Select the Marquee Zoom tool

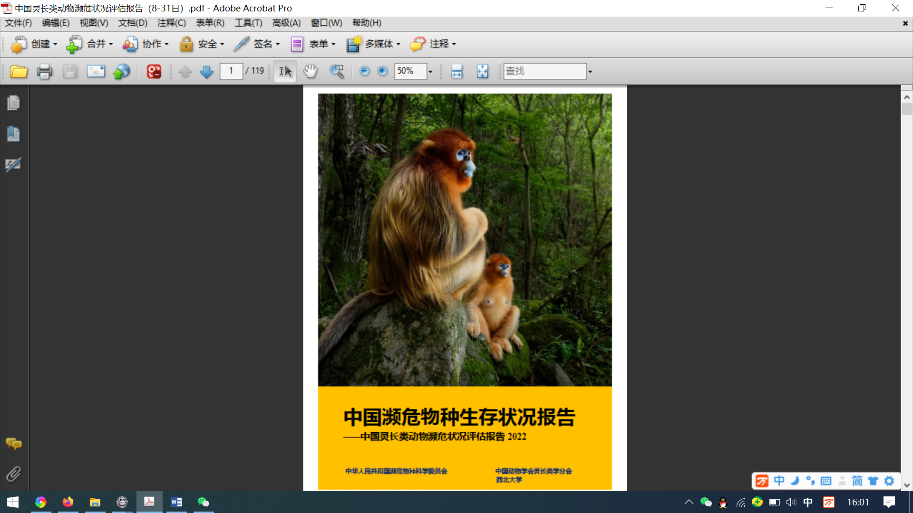337,71
